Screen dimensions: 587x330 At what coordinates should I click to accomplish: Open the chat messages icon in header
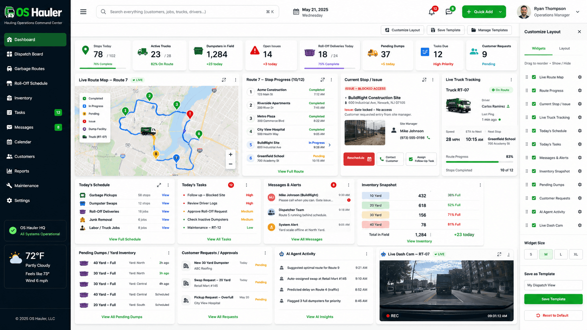click(449, 12)
